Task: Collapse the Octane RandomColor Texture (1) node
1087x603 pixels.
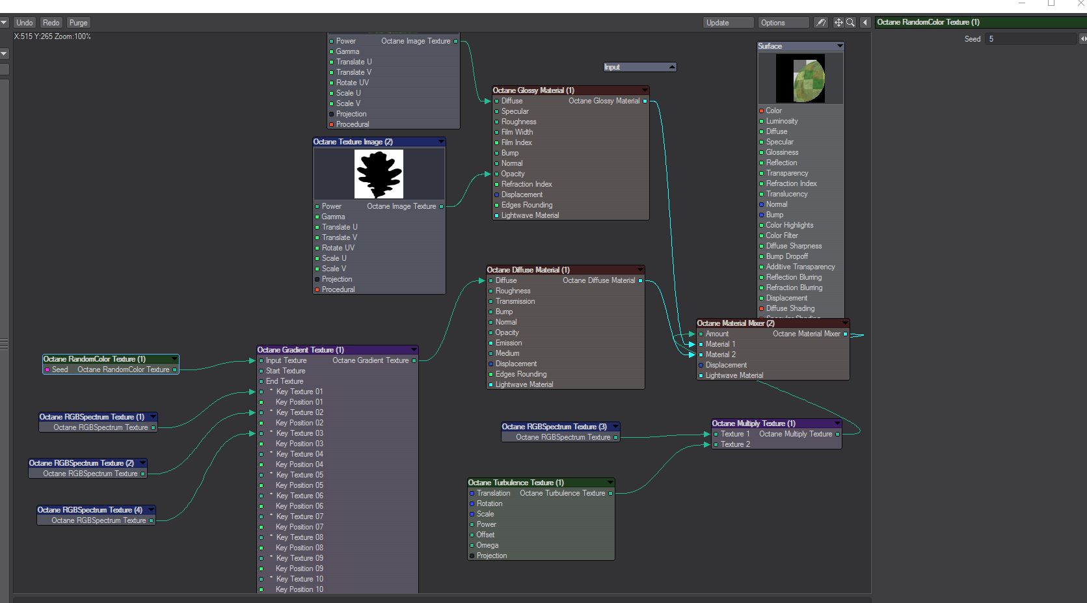Action: tap(174, 359)
